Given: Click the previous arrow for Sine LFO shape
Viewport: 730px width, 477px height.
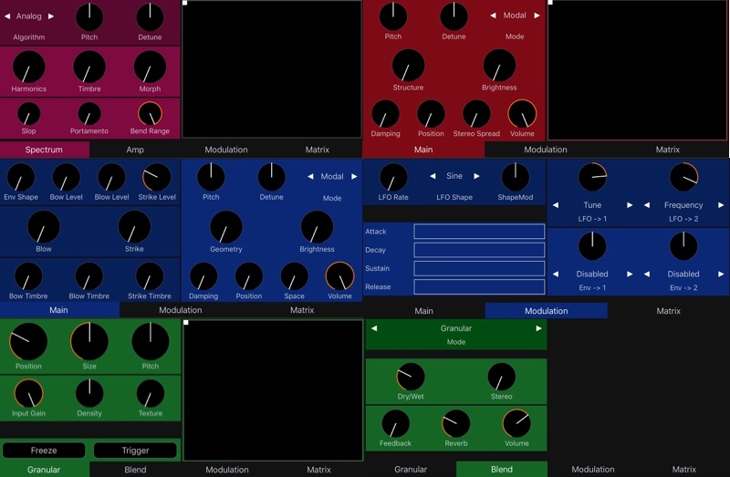Looking at the screenshot, I should click(x=433, y=176).
